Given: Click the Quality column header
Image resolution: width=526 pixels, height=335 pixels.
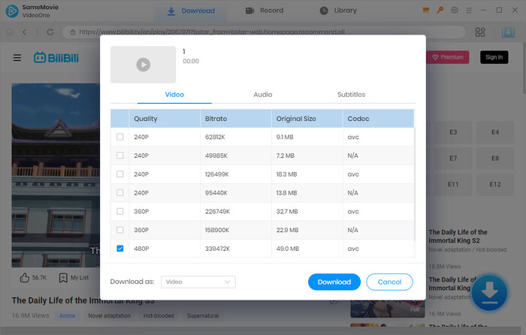Looking at the screenshot, I should [x=165, y=119].
